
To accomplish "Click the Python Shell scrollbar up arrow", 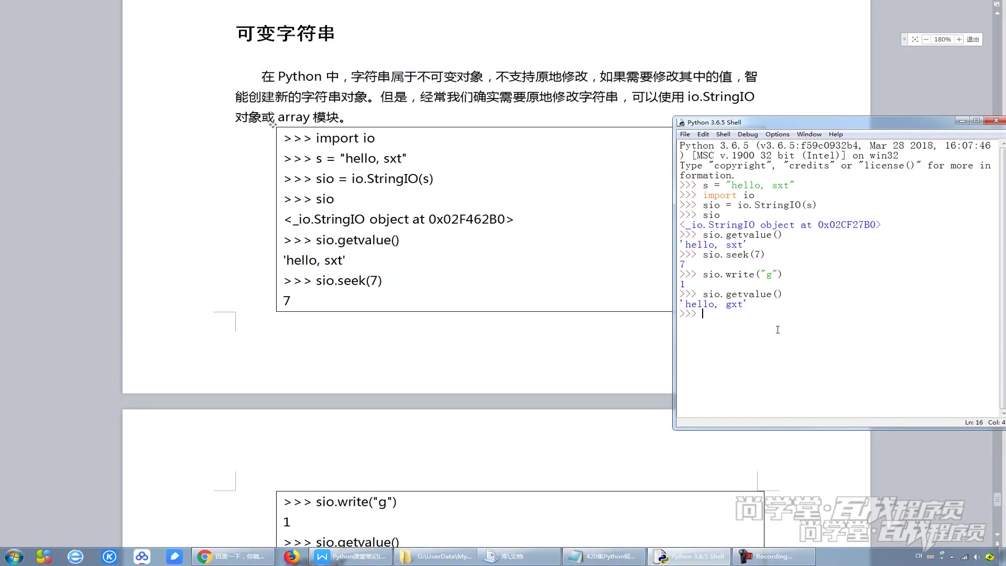I will [x=1003, y=143].
